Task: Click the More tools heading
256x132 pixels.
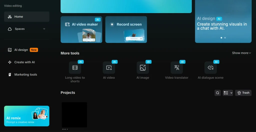Action: pyautogui.click(x=70, y=53)
